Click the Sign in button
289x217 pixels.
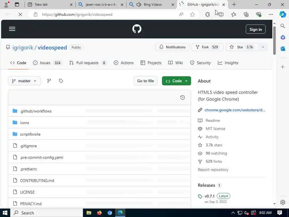pyautogui.click(x=255, y=29)
